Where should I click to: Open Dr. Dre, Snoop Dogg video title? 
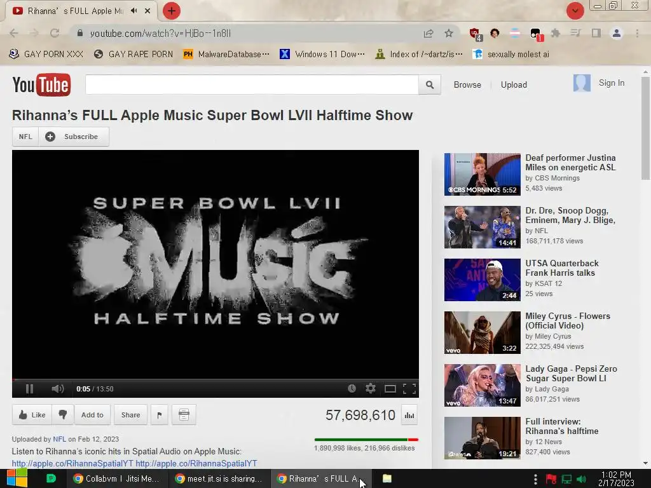pos(570,215)
